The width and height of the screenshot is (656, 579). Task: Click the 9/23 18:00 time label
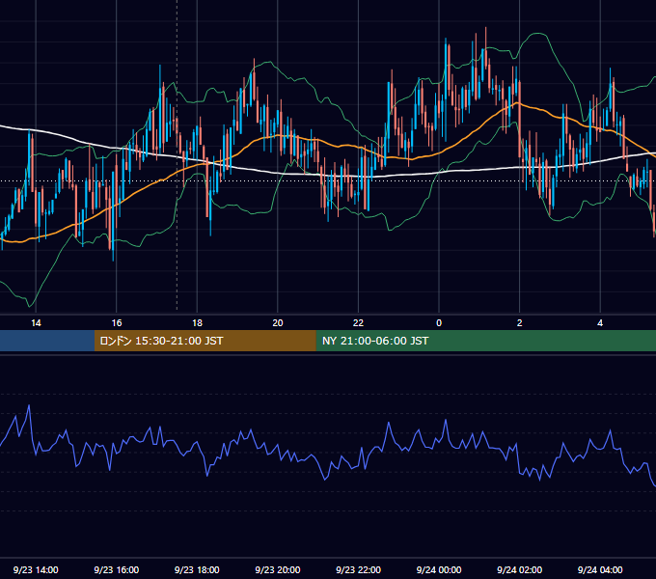[x=197, y=569]
